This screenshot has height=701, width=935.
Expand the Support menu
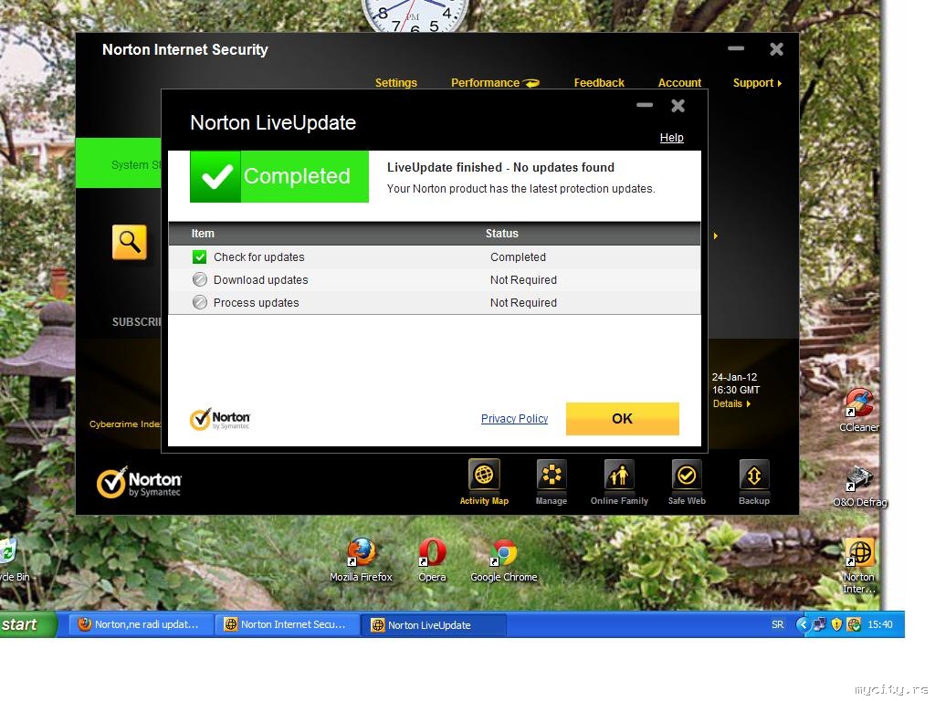(757, 83)
